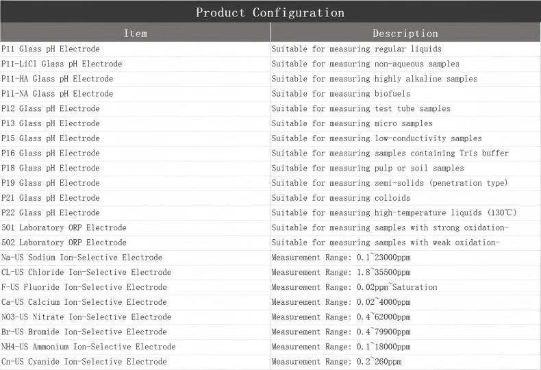Click the Product Configuration title bar
This screenshot has width=541, height=370.
click(270, 12)
